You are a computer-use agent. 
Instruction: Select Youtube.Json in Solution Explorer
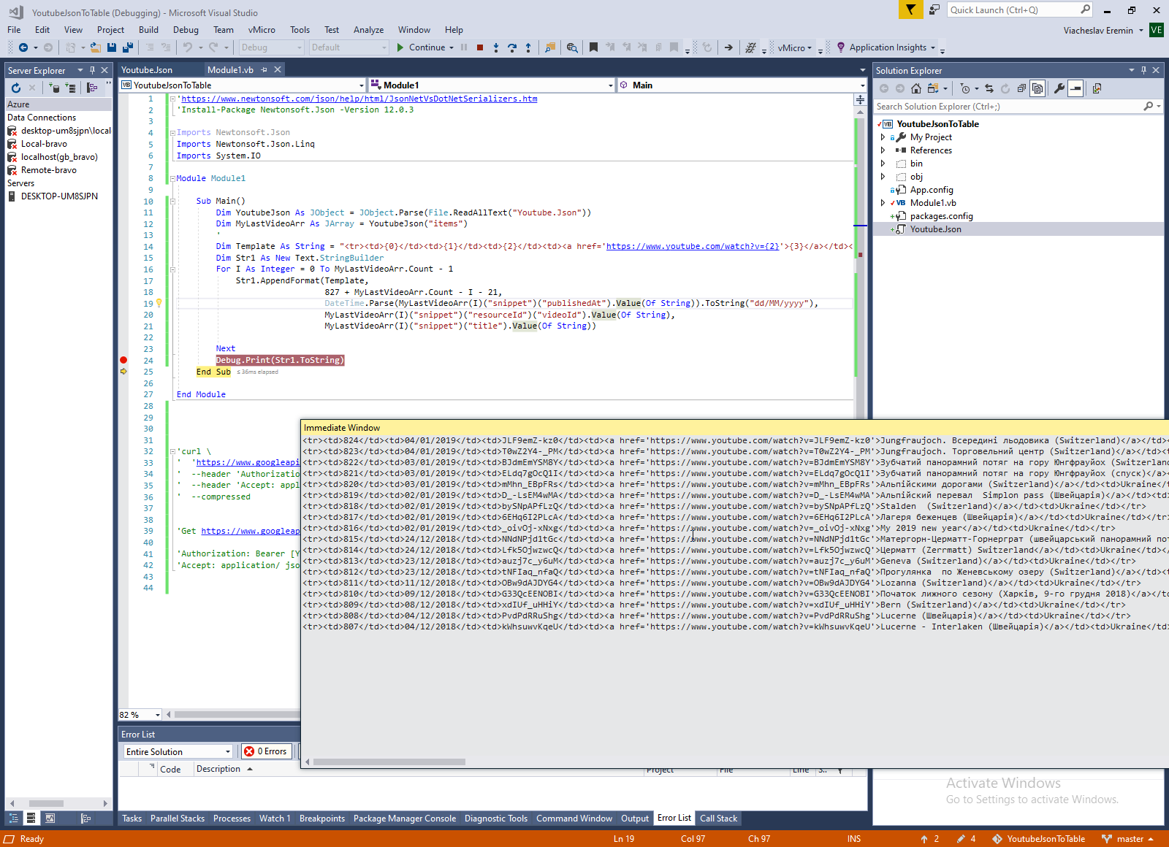coord(935,229)
